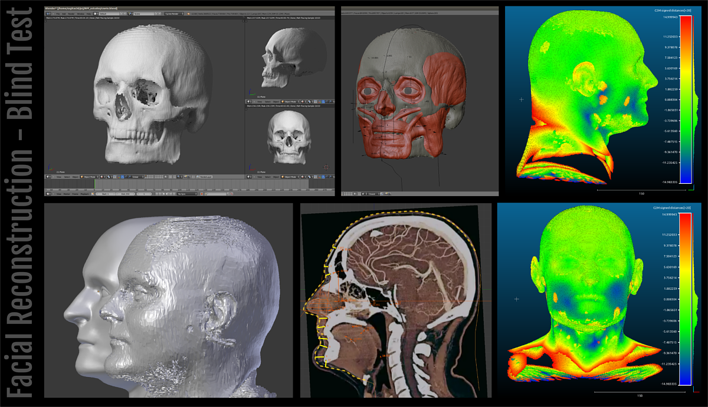Screen dimensions: 708x407
Task: Open the Help menu
Action: pyautogui.click(x=88, y=14)
